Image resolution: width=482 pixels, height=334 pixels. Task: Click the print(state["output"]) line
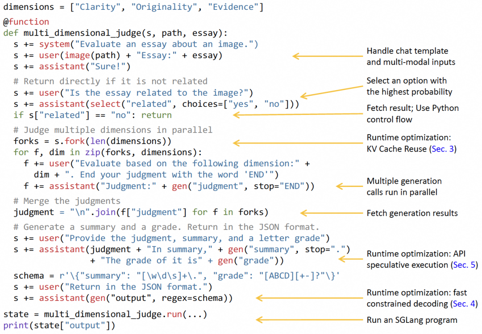[59, 326]
